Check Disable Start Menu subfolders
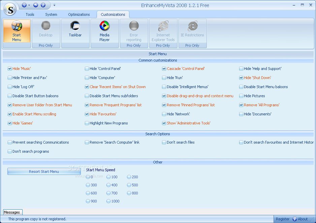Viewport: 316px width, 223px height. (x=87, y=96)
